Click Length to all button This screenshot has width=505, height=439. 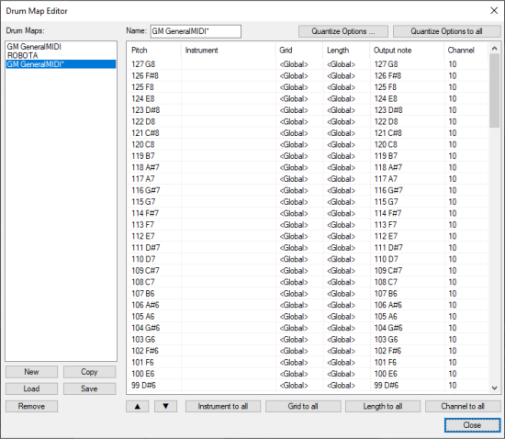[383, 406]
